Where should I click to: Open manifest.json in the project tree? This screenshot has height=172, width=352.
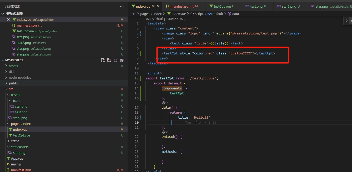64,170
